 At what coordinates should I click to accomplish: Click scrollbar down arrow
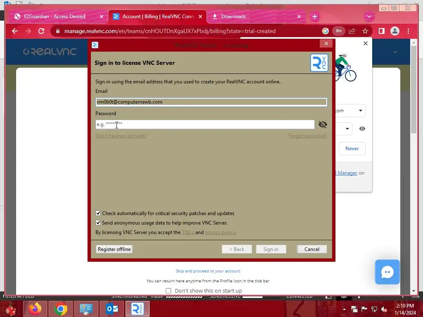tap(413, 291)
